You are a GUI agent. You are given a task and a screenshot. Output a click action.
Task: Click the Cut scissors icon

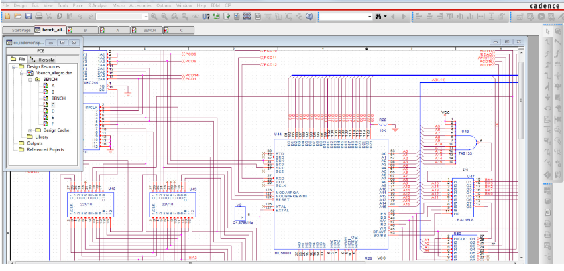point(49,17)
